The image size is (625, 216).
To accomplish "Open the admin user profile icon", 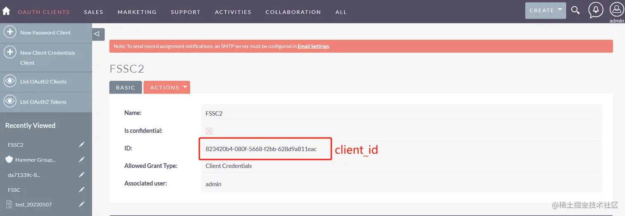I will click(616, 9).
